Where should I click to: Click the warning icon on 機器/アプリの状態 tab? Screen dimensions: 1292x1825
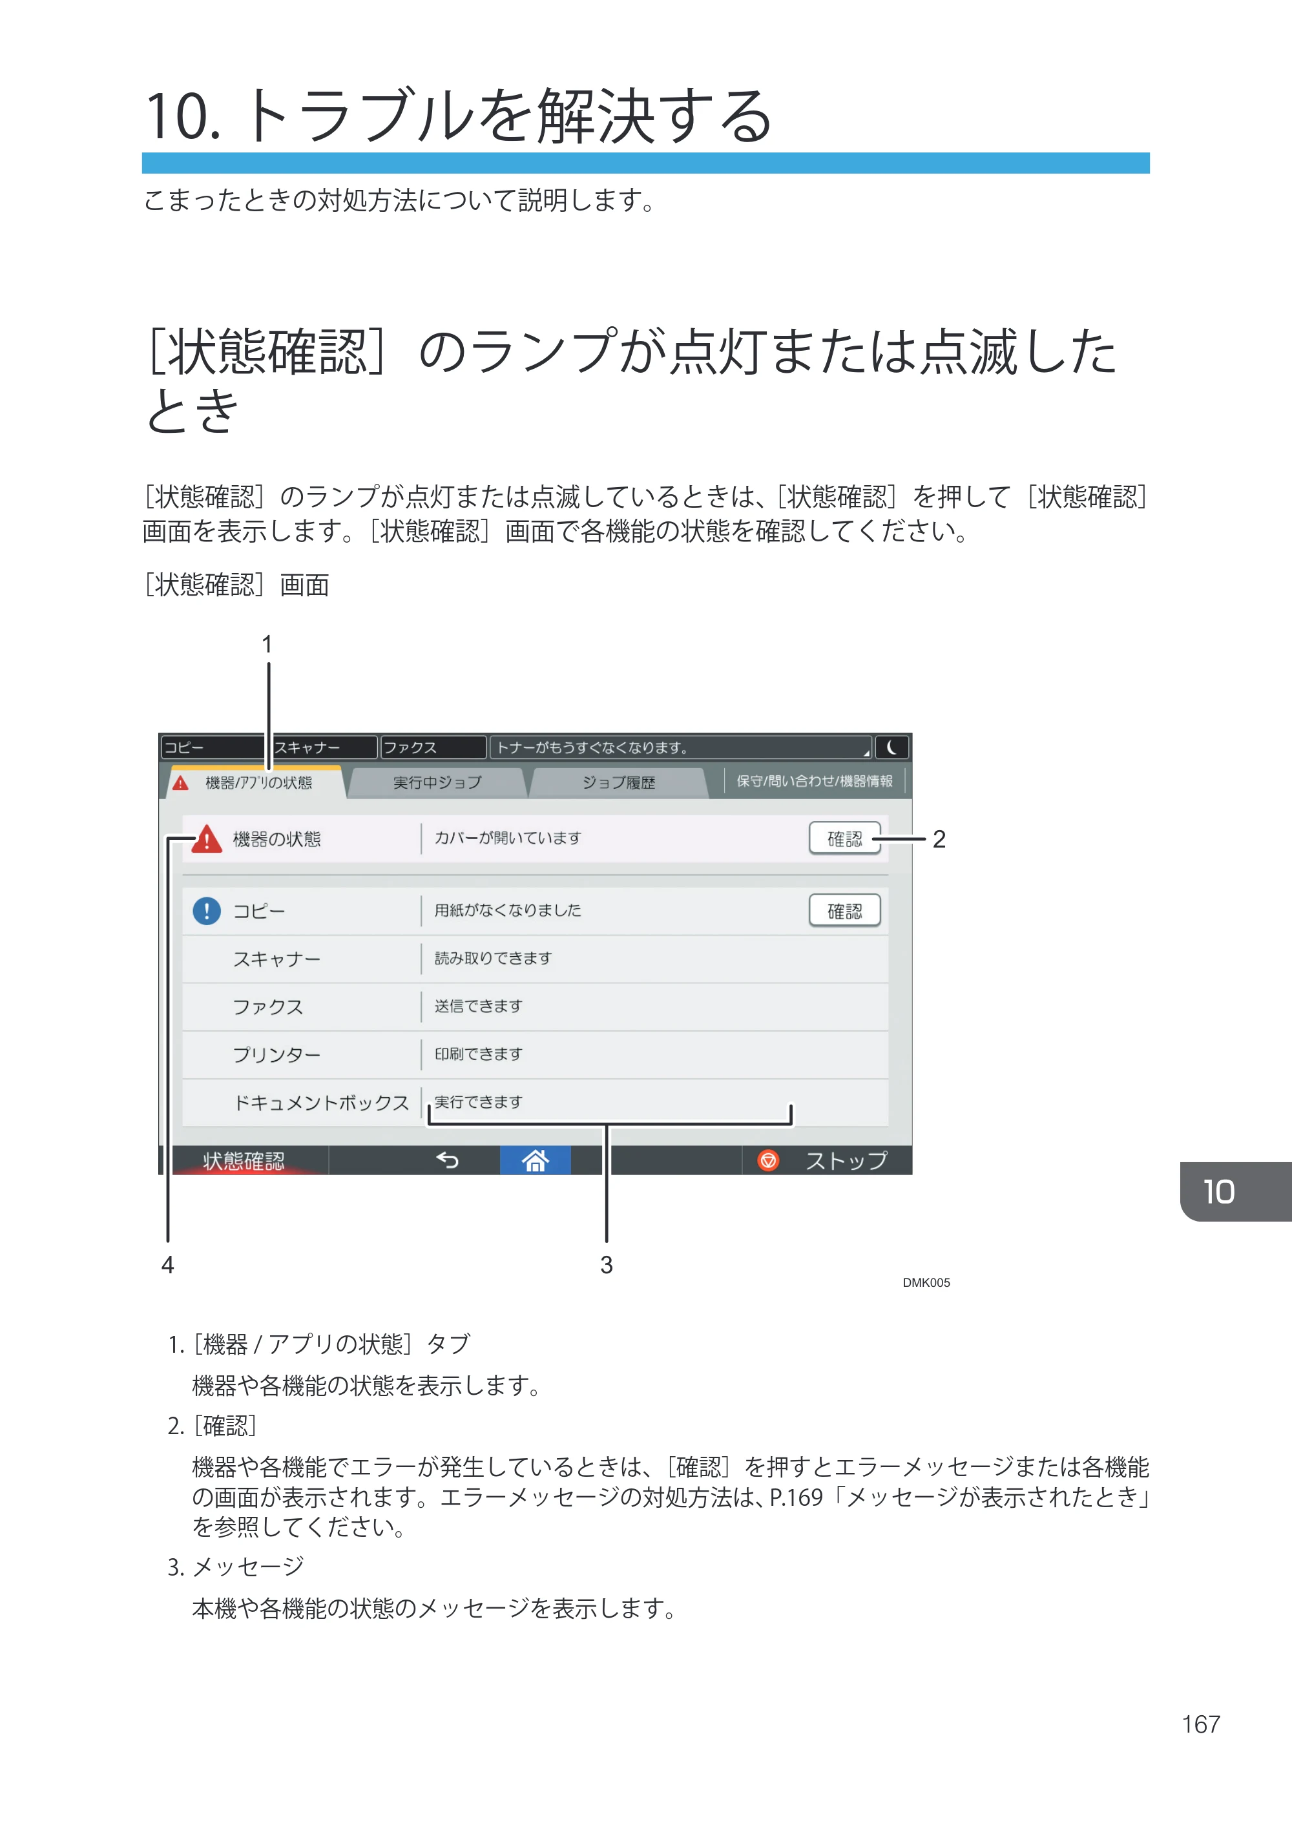click(x=181, y=783)
